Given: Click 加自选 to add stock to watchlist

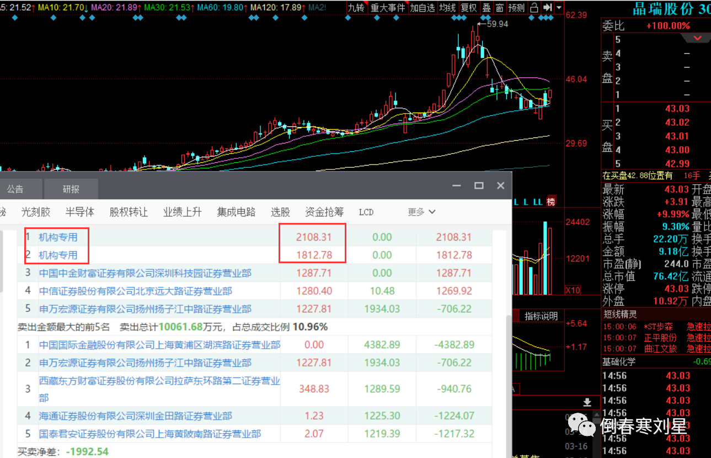Looking at the screenshot, I should 423,8.
